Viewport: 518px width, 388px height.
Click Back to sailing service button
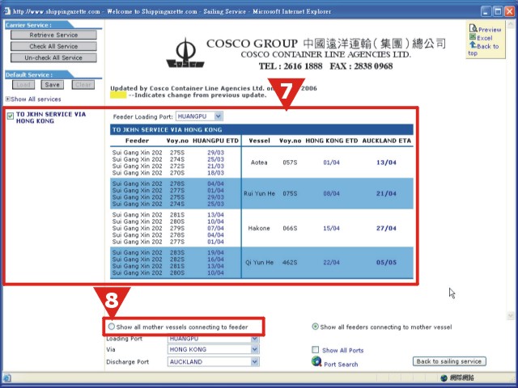coord(449,361)
